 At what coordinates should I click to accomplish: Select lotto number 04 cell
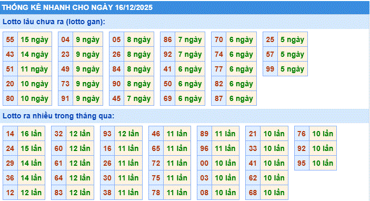65,39
